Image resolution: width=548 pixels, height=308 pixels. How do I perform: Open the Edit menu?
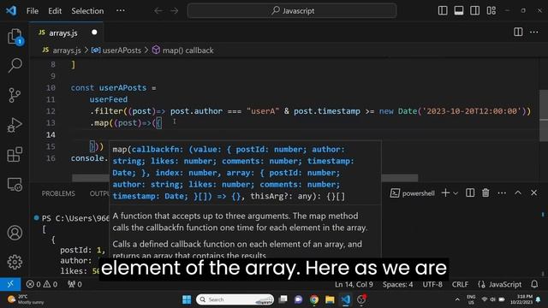tap(55, 11)
